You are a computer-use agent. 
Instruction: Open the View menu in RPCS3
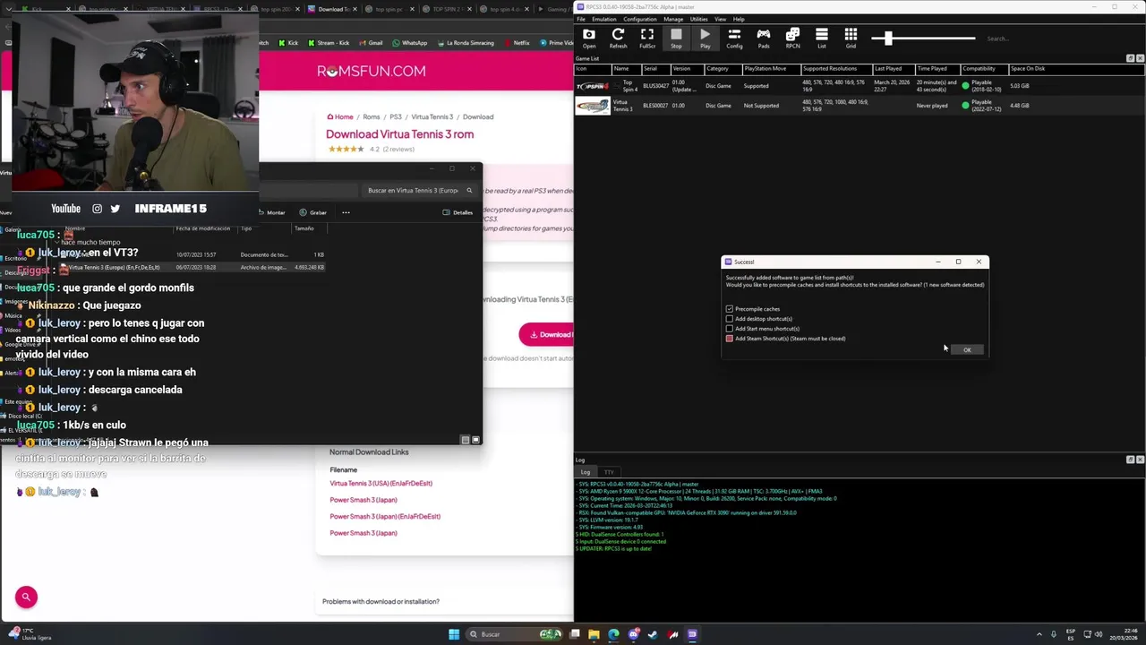tap(720, 19)
